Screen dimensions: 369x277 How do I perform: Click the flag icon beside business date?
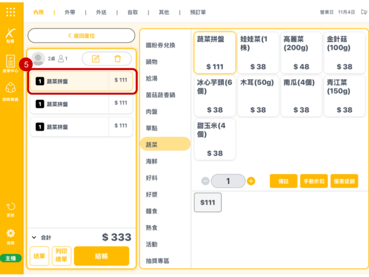pos(364,12)
